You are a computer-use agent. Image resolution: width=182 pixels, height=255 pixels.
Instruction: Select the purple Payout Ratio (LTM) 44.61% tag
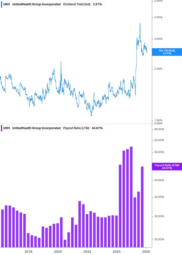click(167, 166)
